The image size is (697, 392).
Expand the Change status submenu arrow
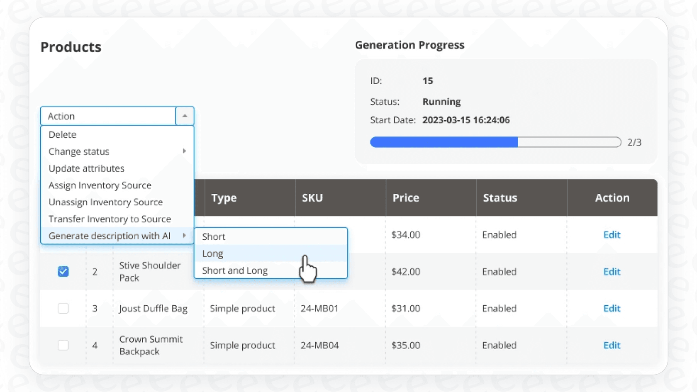(x=184, y=151)
